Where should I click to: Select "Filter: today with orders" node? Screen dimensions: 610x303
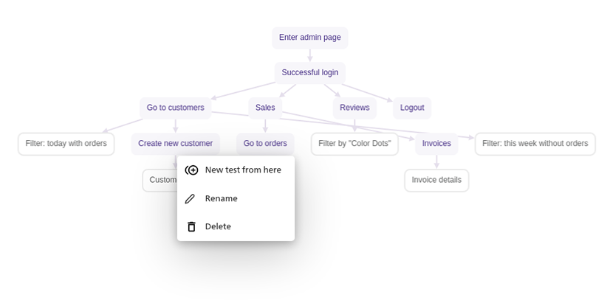click(66, 144)
